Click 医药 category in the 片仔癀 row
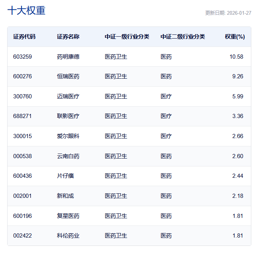Image resolution: width=263 pixels, height=258 pixels. pyautogui.click(x=166, y=176)
